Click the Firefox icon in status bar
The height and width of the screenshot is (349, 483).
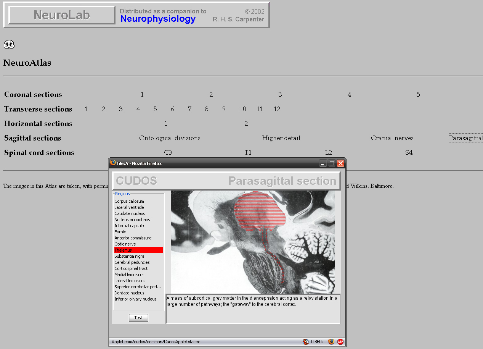[x=331, y=342]
